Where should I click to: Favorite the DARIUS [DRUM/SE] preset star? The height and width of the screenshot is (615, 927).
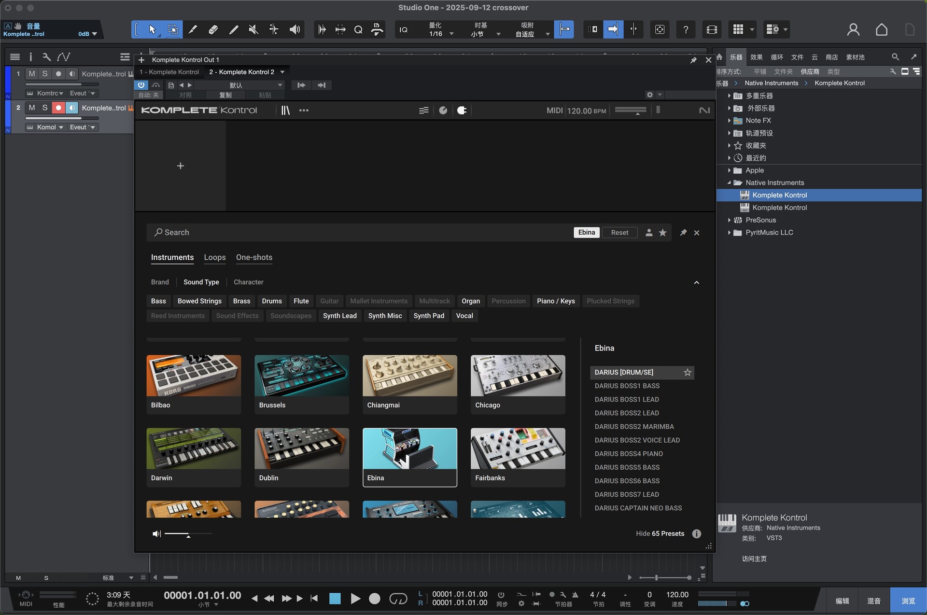[x=688, y=372]
